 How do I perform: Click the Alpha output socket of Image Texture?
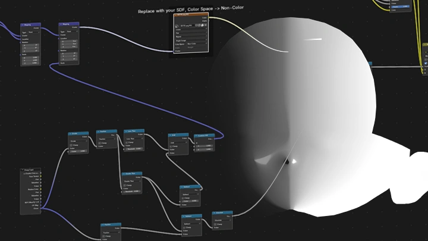(x=209, y=21)
